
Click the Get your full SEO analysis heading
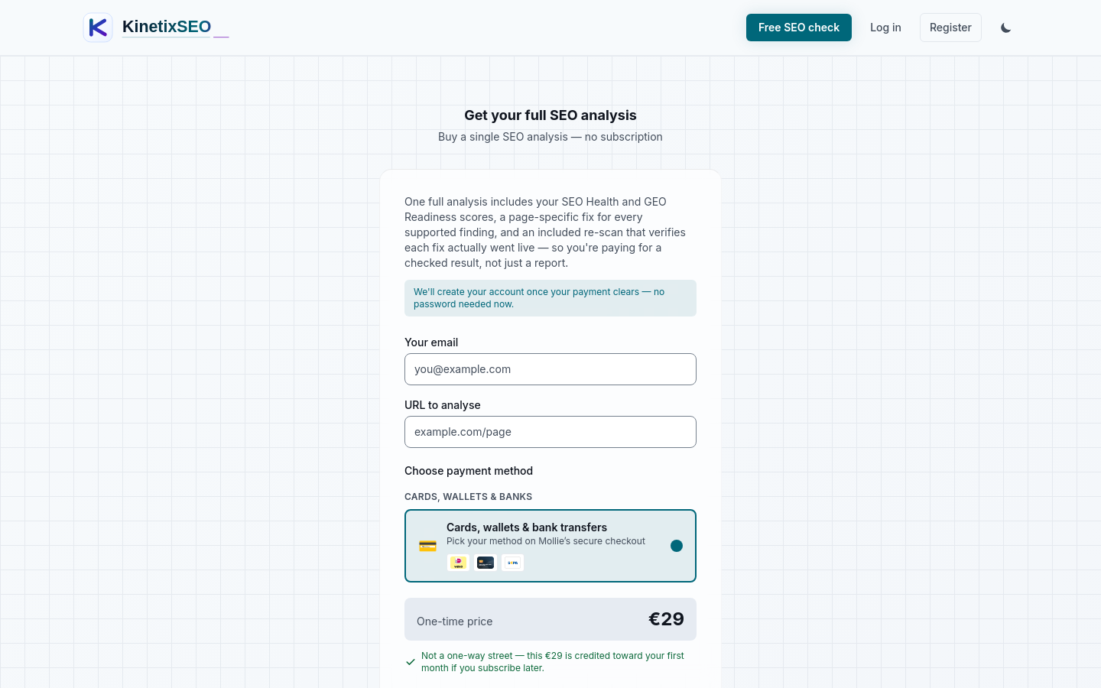[550, 115]
